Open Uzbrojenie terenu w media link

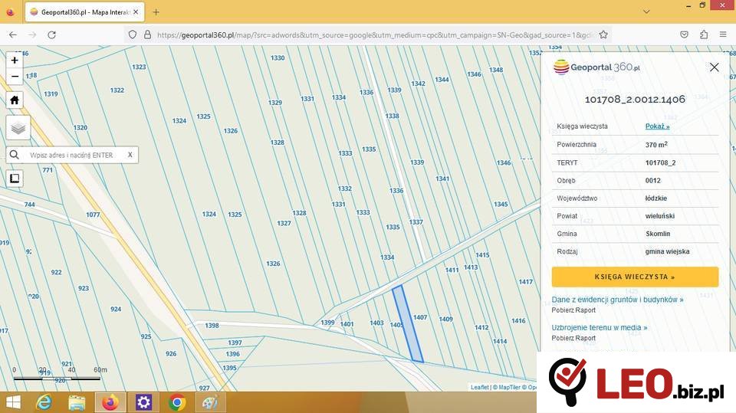click(599, 327)
